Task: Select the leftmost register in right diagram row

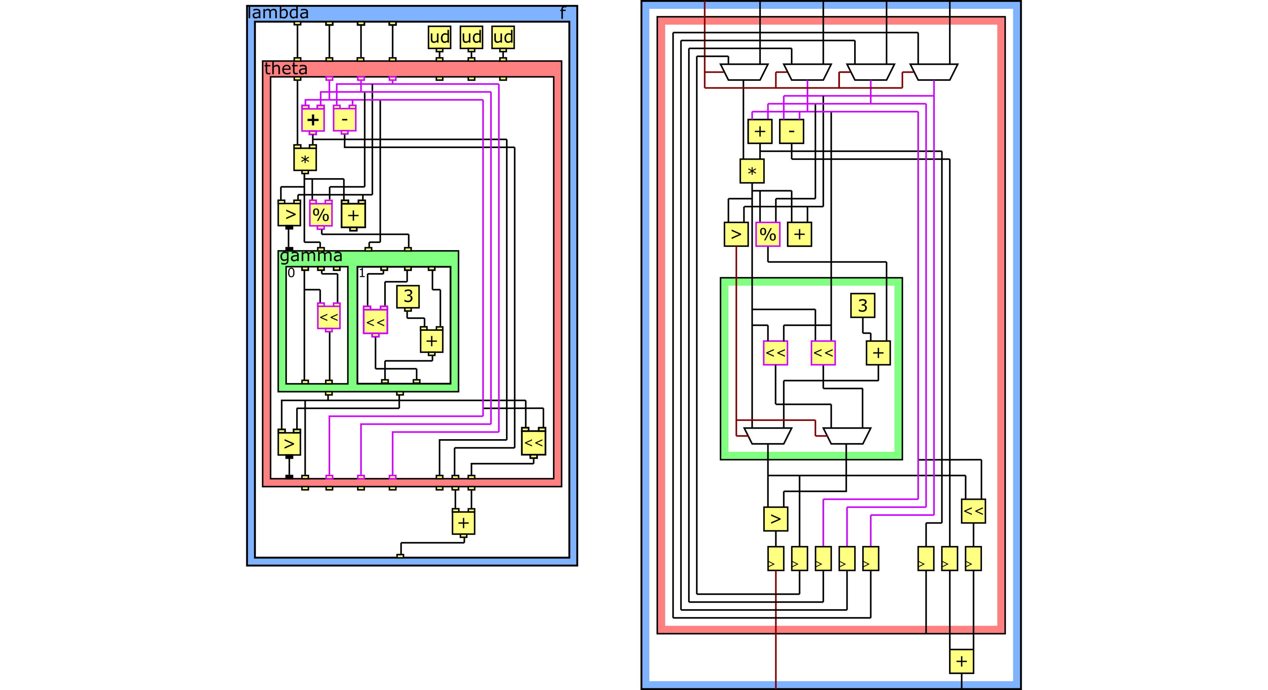Action: pyautogui.click(x=775, y=558)
